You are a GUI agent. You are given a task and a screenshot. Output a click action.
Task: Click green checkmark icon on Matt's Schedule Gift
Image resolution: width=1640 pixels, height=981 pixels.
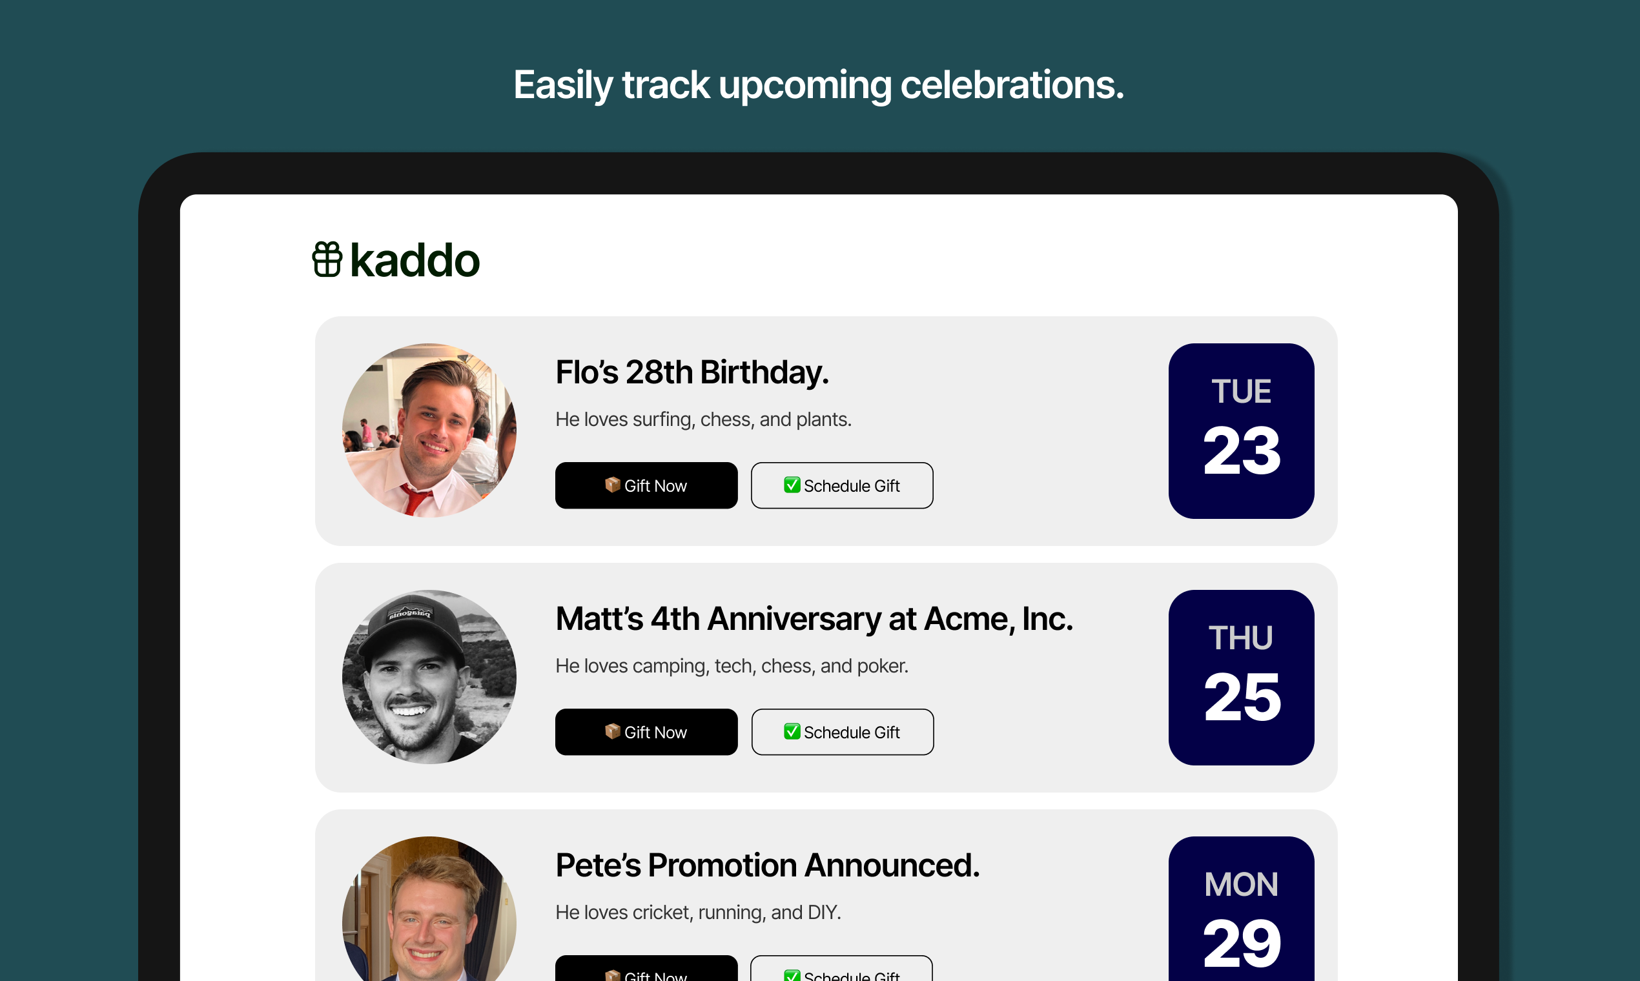(x=792, y=731)
